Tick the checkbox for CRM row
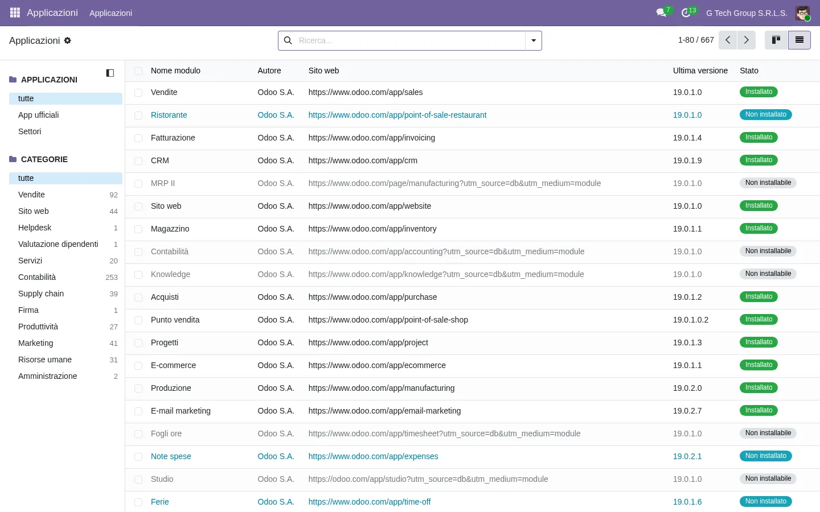The width and height of the screenshot is (820, 512). (138, 161)
